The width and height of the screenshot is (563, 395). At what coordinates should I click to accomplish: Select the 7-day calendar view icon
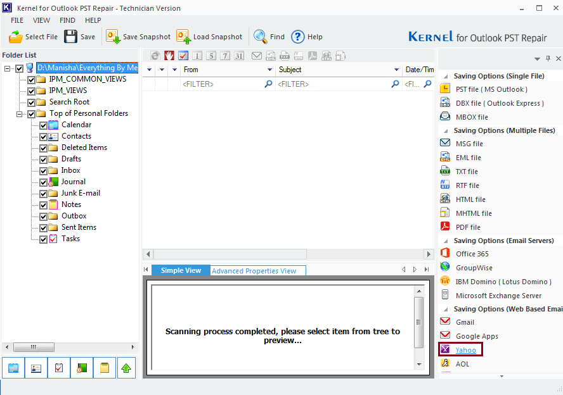pos(225,56)
